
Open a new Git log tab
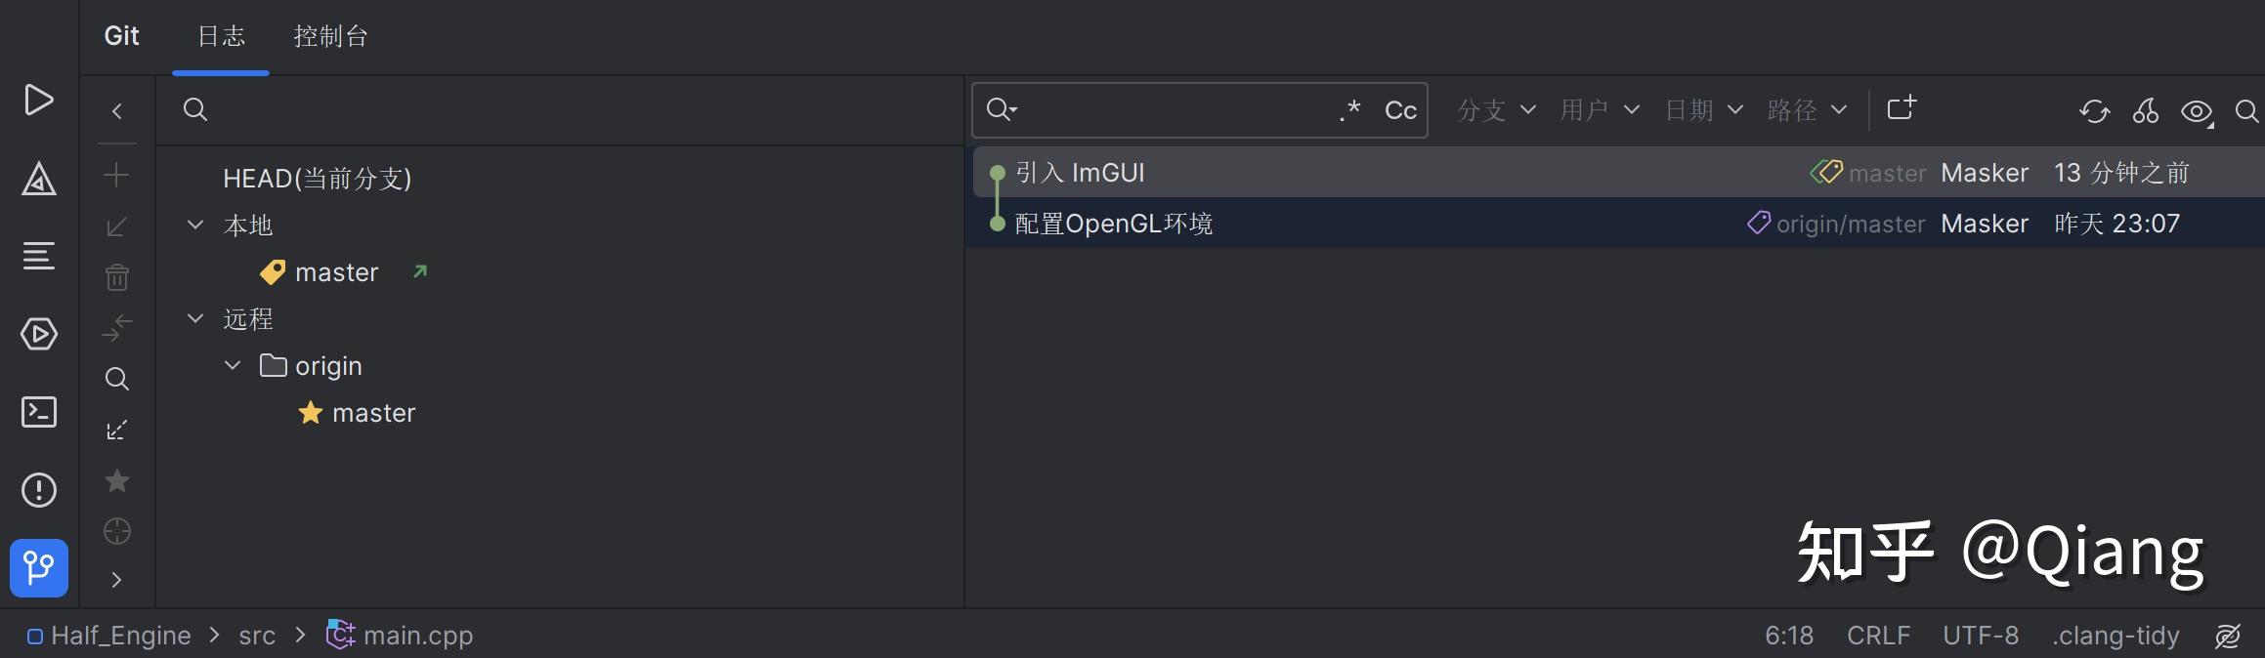(x=1901, y=108)
